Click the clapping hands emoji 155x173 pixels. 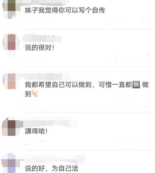click(x=35, y=94)
